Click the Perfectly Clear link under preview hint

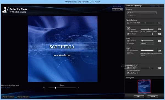coord(6,88)
